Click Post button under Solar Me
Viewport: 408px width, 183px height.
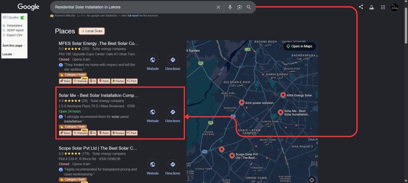pyautogui.click(x=132, y=133)
